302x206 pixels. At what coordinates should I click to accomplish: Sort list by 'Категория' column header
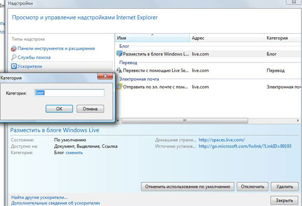pyautogui.click(x=283, y=38)
